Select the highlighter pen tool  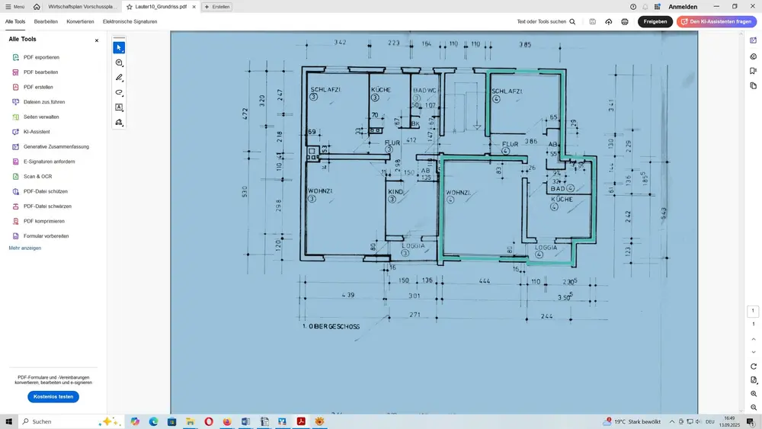pos(119,78)
